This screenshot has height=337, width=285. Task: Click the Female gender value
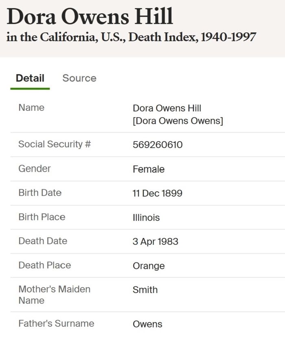(149, 169)
